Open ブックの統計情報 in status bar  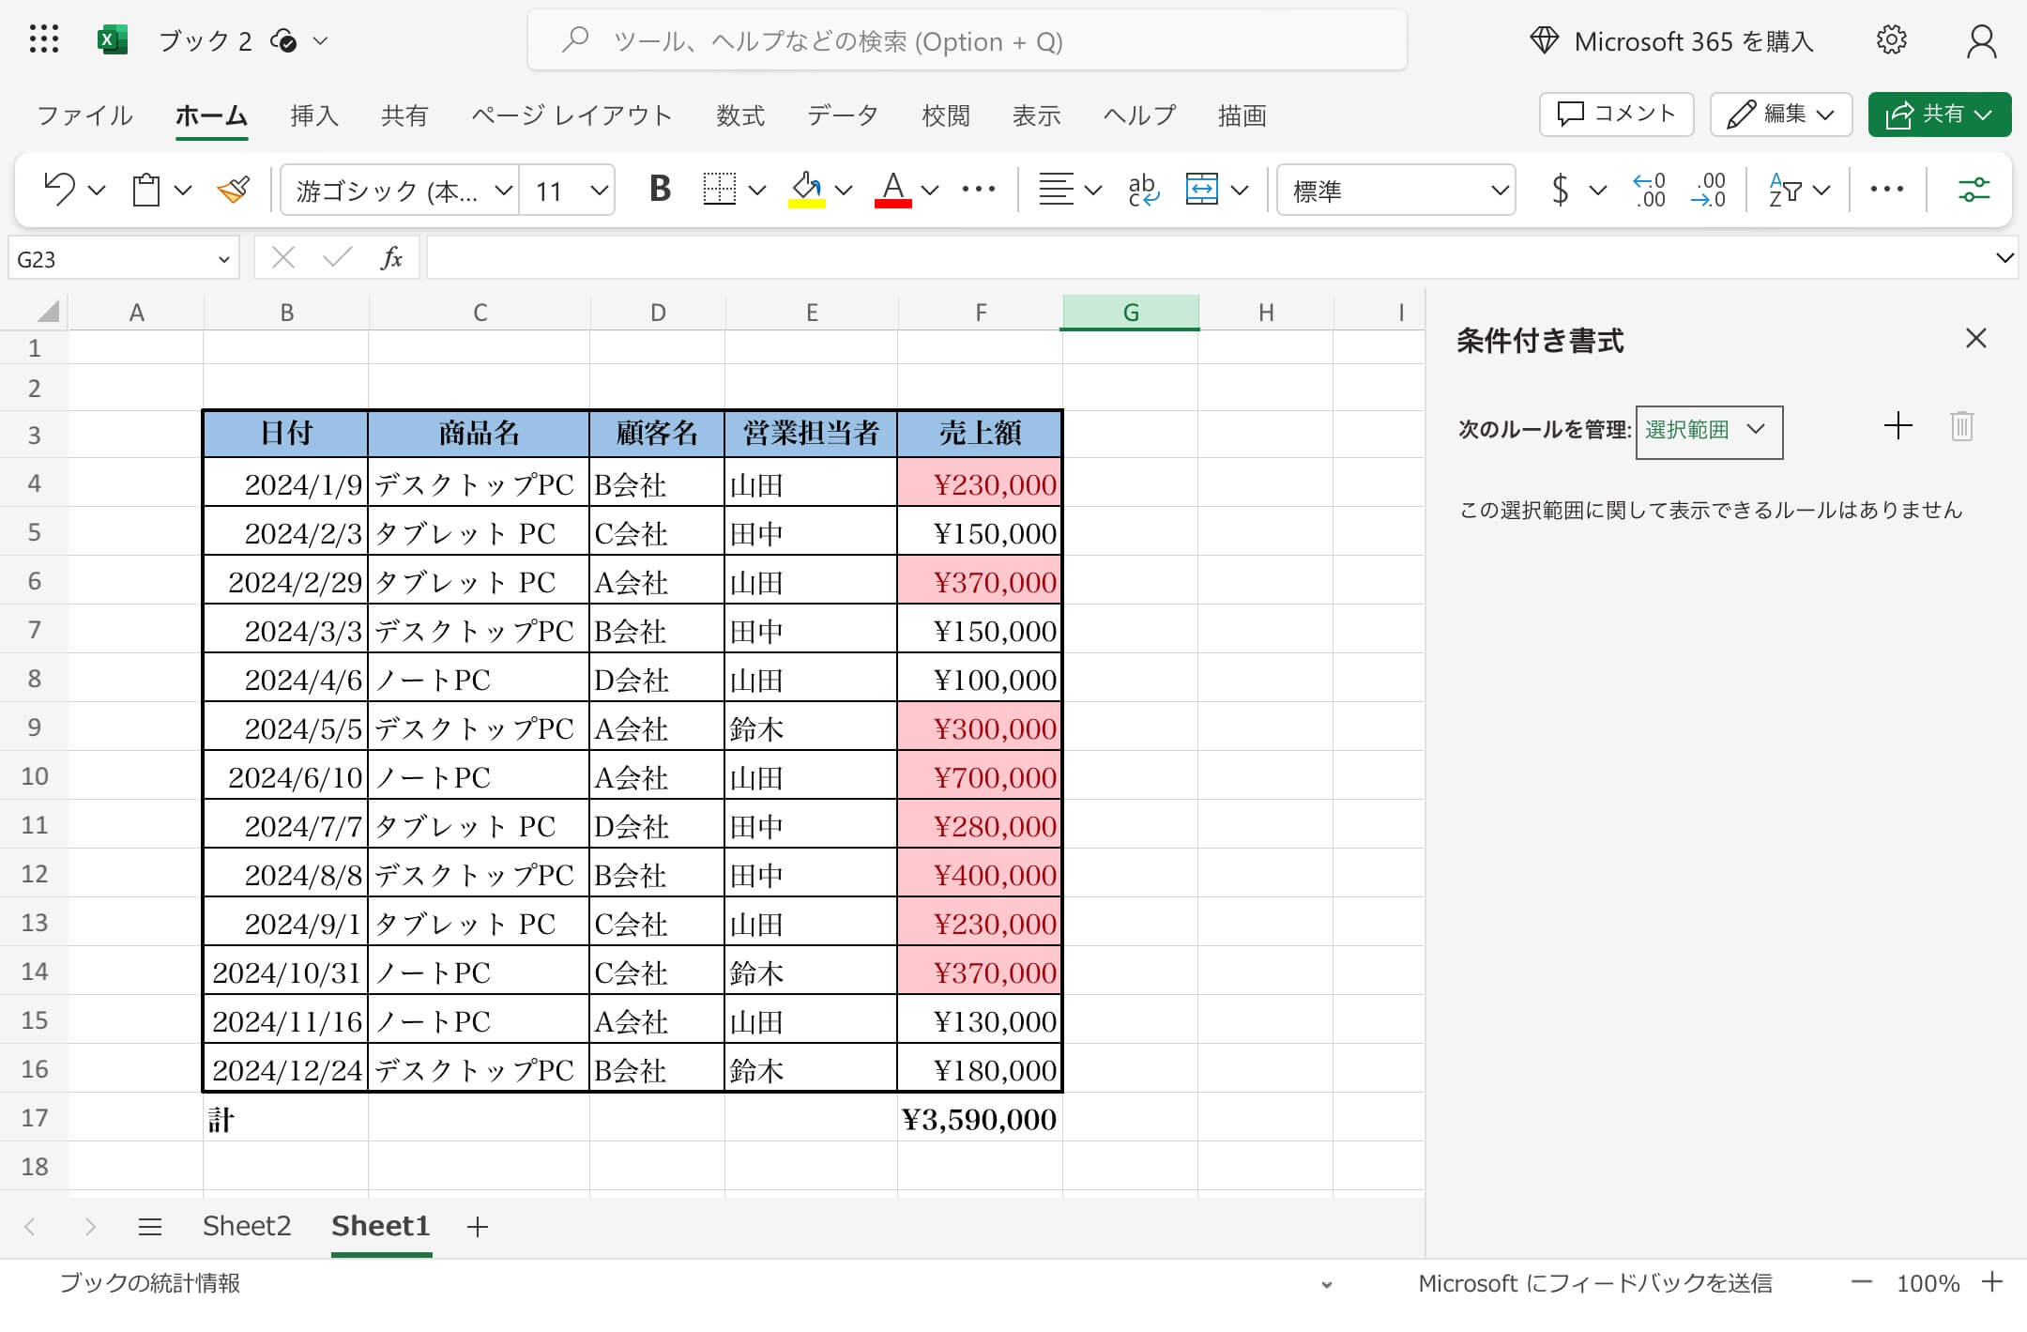[150, 1282]
